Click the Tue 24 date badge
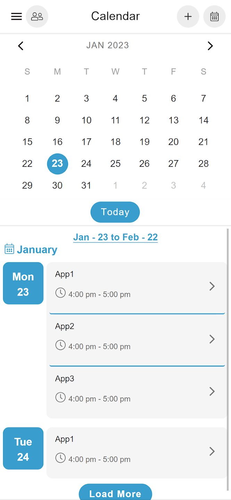The image size is (231, 500). click(x=23, y=448)
